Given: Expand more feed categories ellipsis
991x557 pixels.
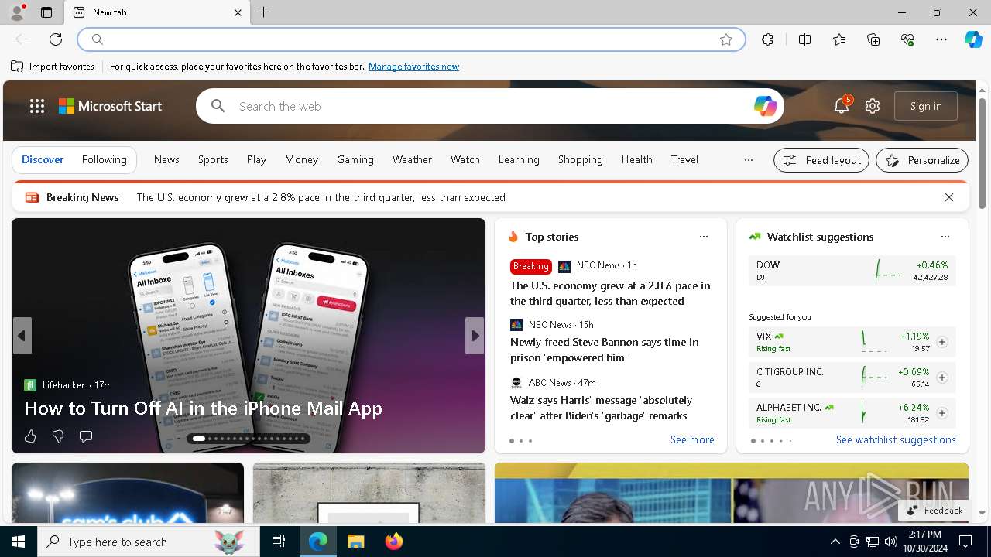Looking at the screenshot, I should 748,160.
